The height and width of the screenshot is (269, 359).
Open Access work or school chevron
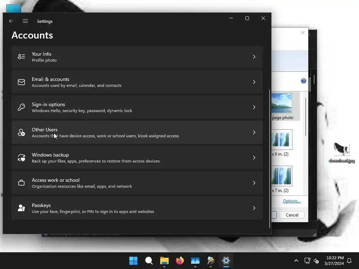point(254,183)
